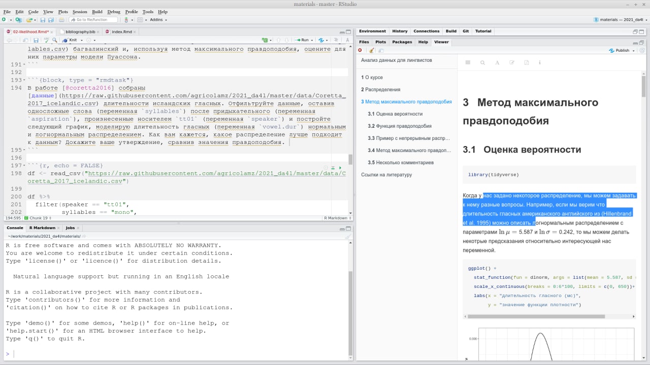Save the current document from the main toolbar
The height and width of the screenshot is (365, 650).
(x=43, y=20)
